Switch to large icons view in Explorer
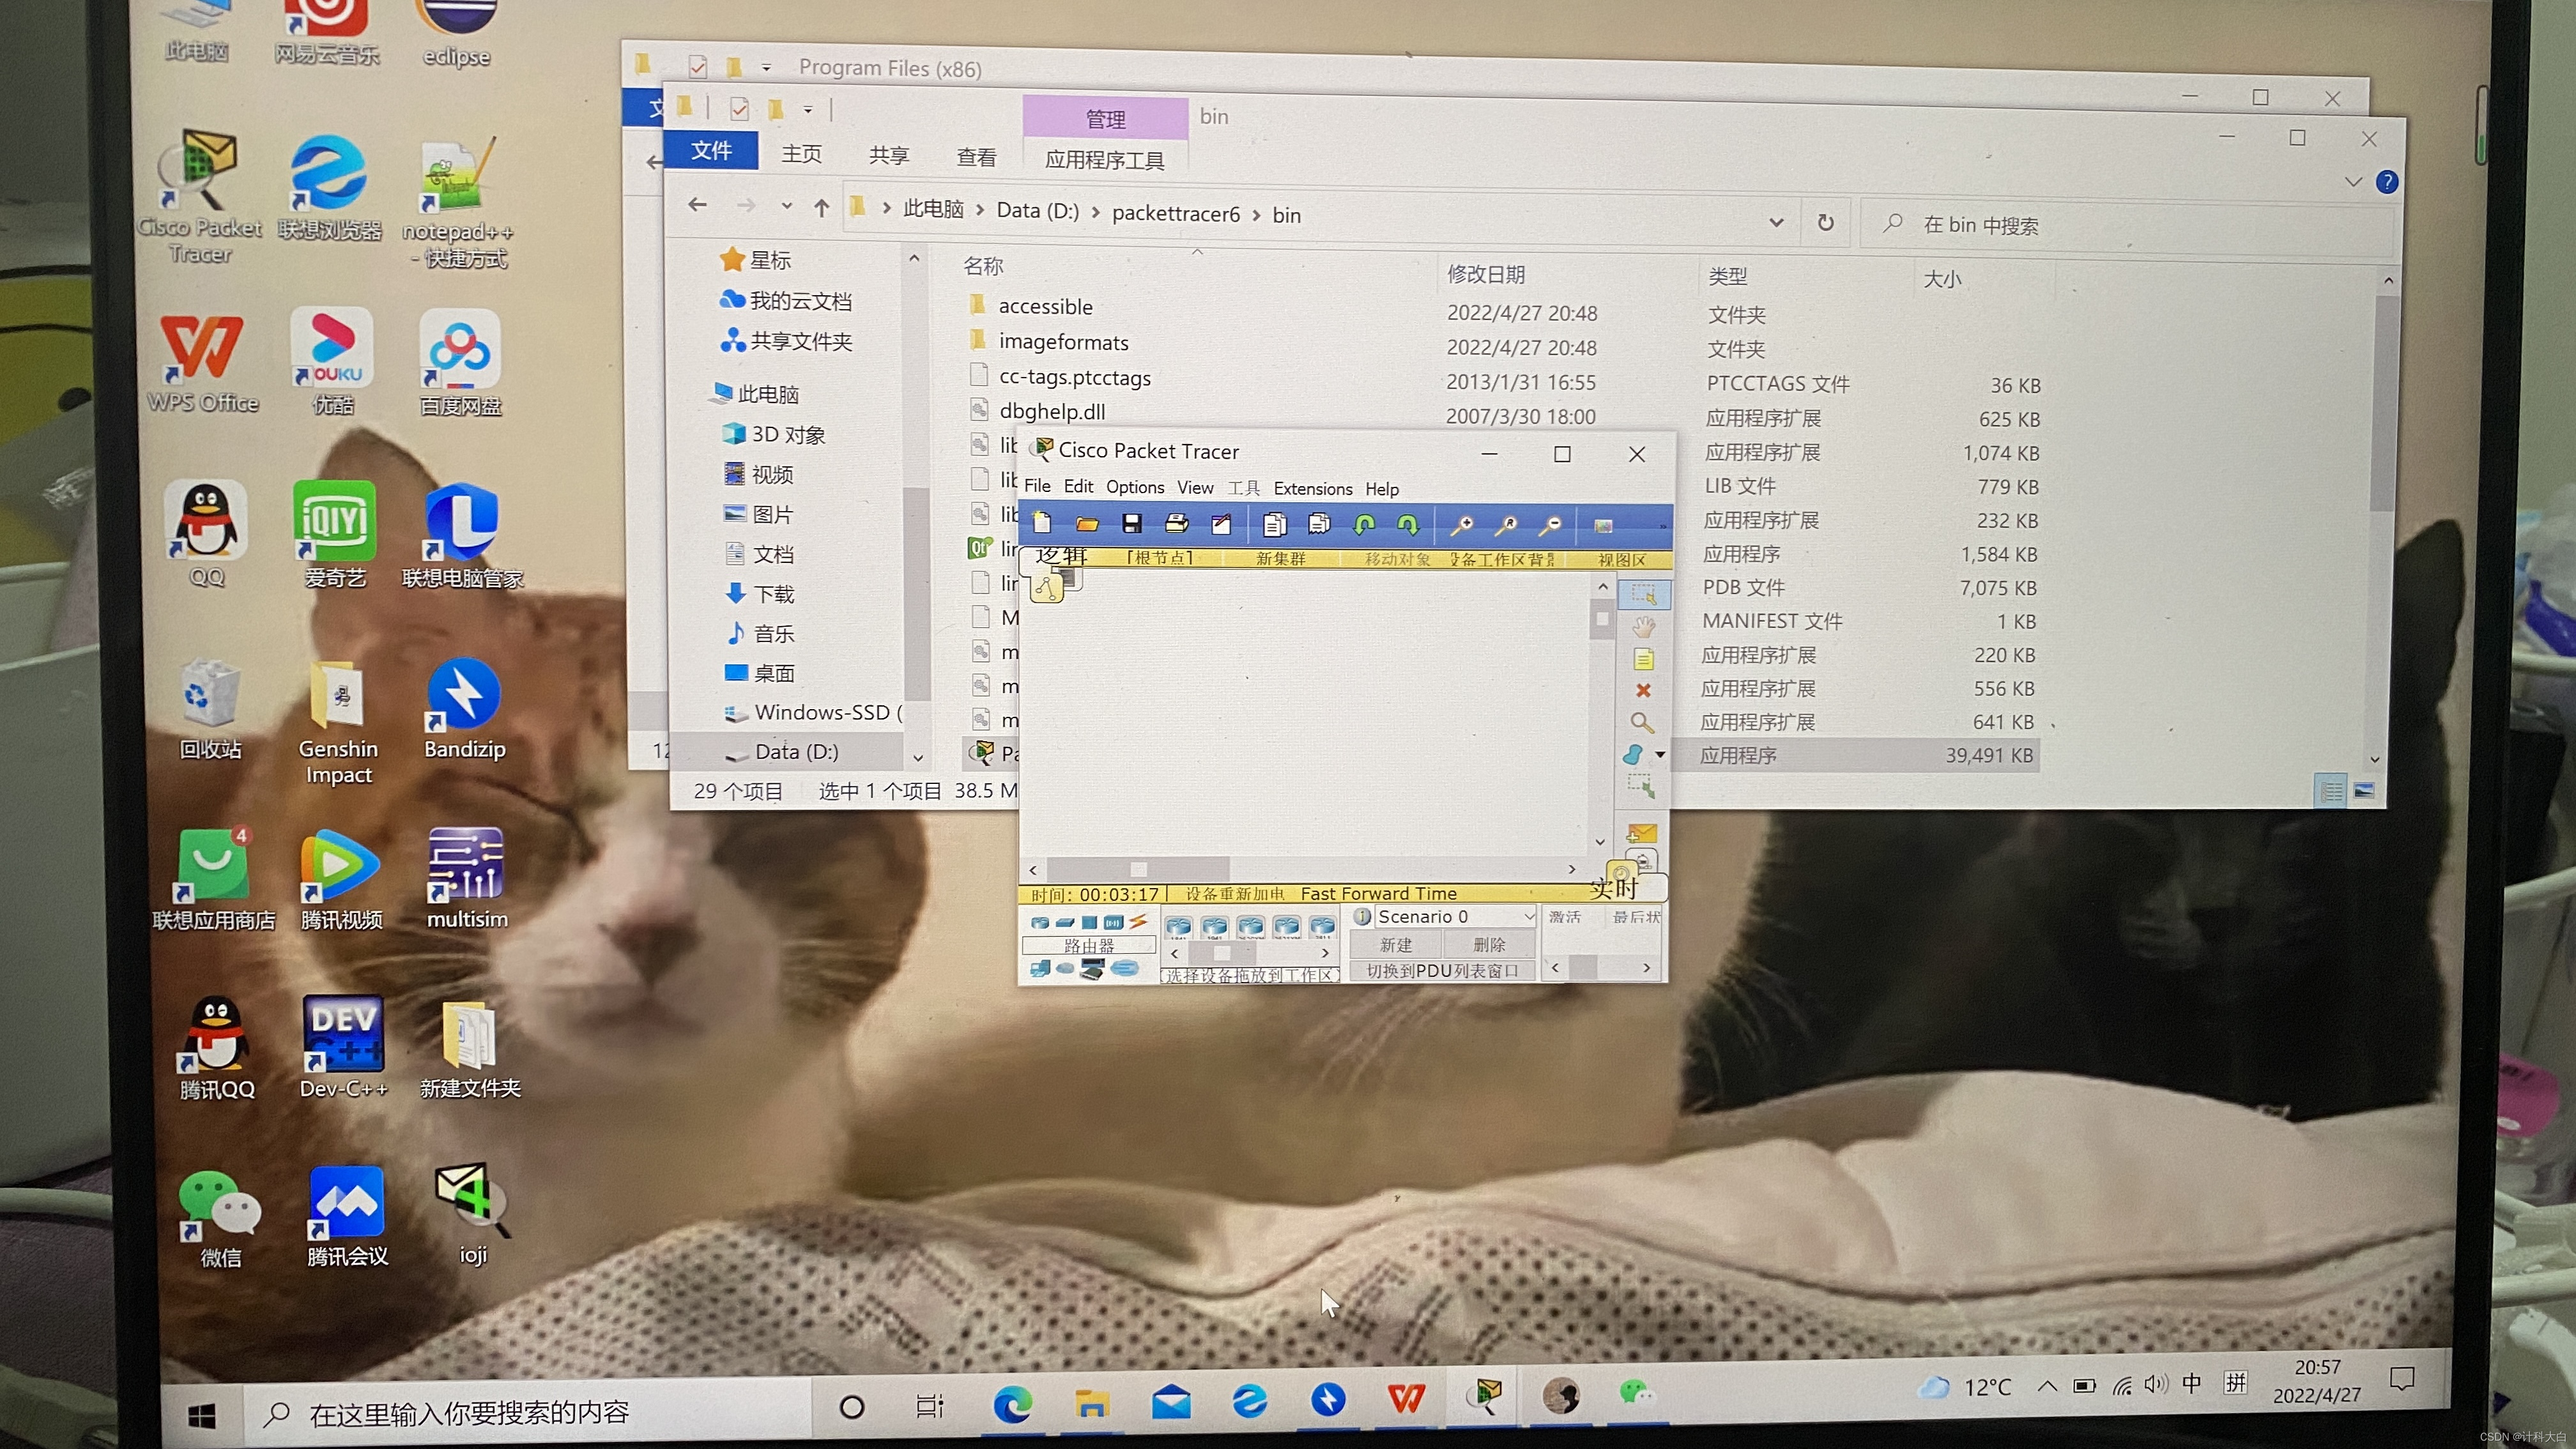 [2364, 791]
